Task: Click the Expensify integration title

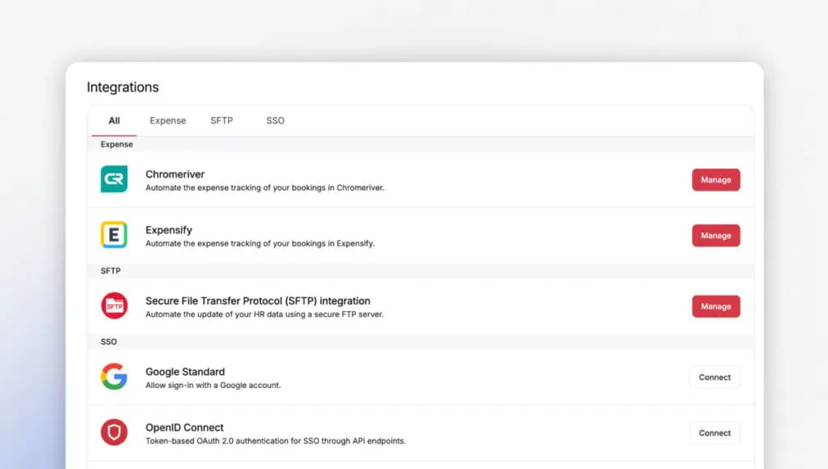Action: (x=169, y=230)
